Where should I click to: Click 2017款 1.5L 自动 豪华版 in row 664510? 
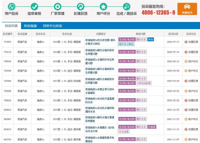click(x=67, y=129)
